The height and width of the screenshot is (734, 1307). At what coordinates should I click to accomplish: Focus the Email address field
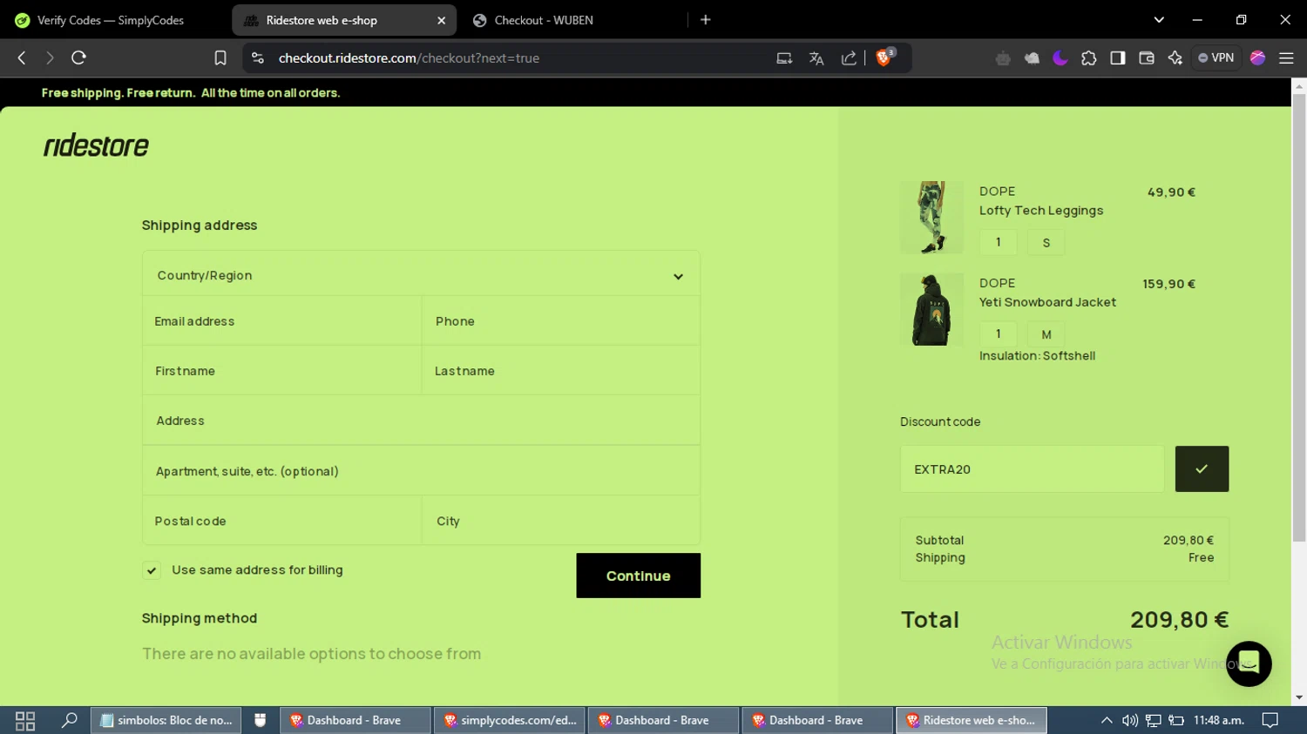282,321
